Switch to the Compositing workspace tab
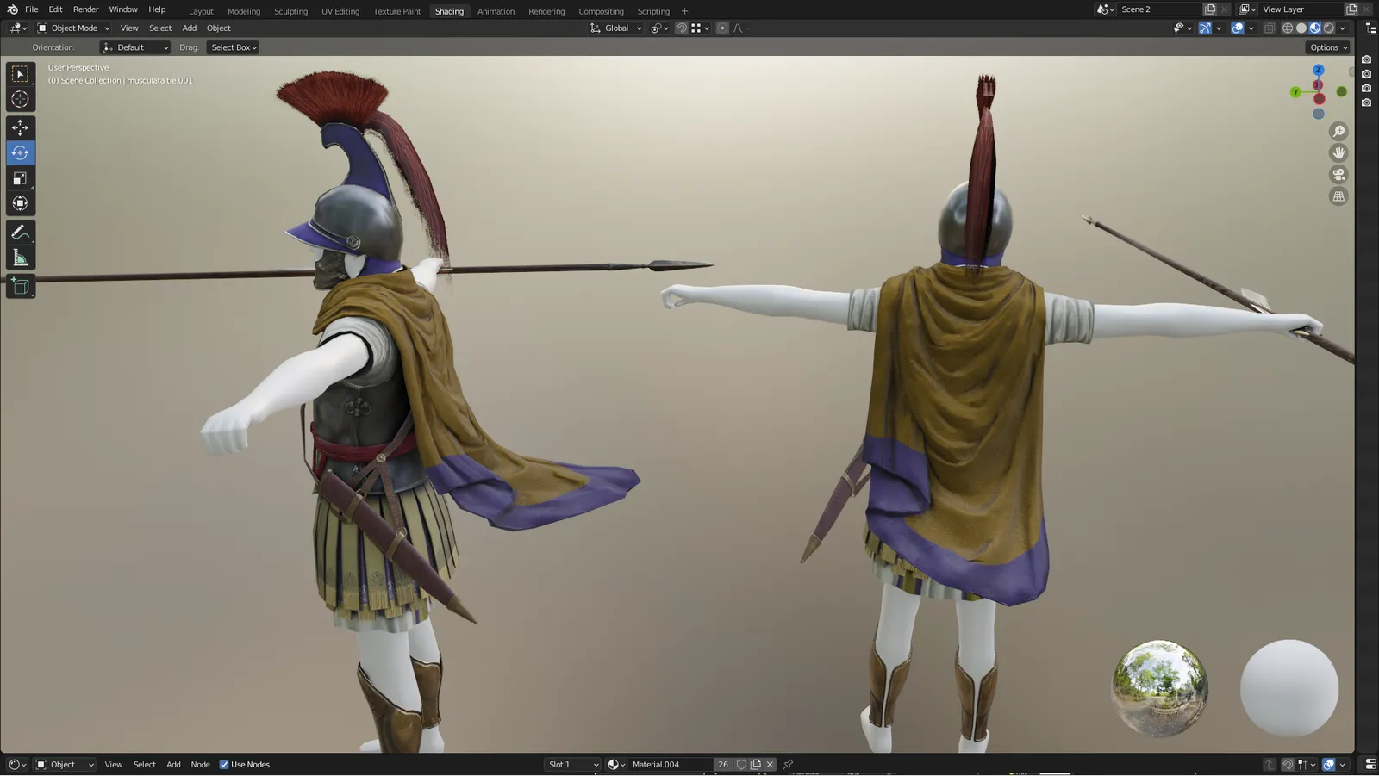 601,11
